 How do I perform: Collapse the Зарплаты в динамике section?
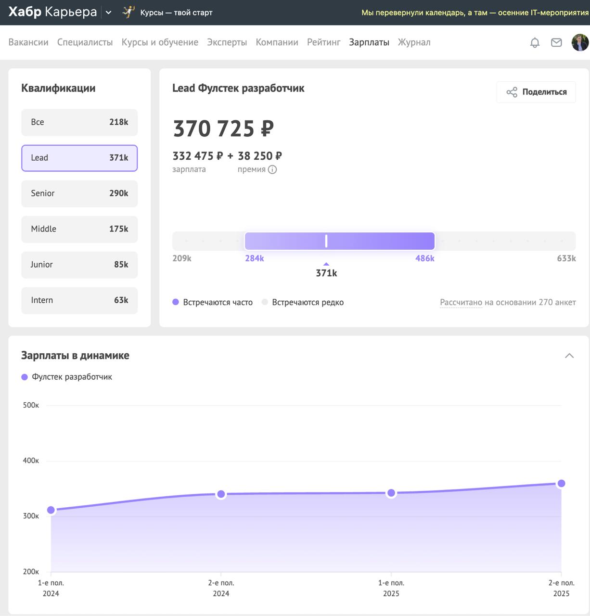tap(569, 356)
